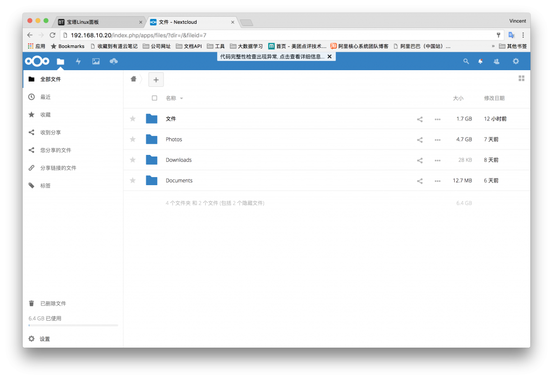553x380 pixels.
Task: Sort by 名称 column header arrow
Action: point(181,98)
